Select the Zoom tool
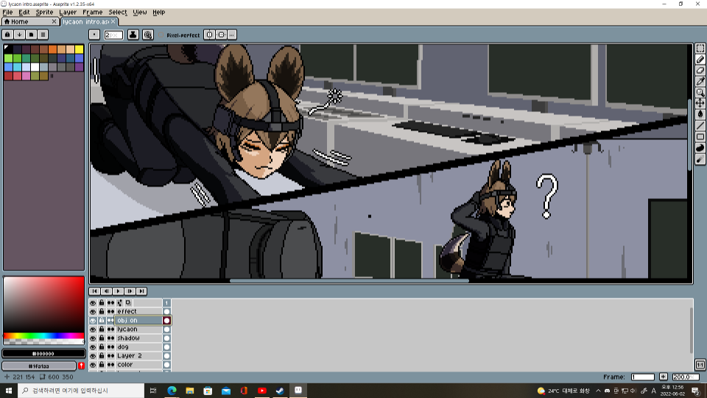Viewport: 707px width, 398px height. coord(700,92)
